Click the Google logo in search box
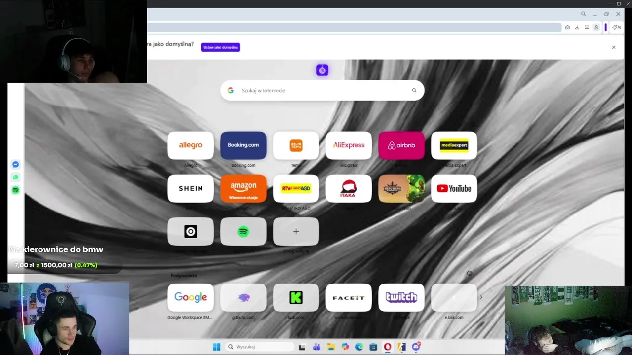Screen dimensions: 632x355 click(x=230, y=90)
